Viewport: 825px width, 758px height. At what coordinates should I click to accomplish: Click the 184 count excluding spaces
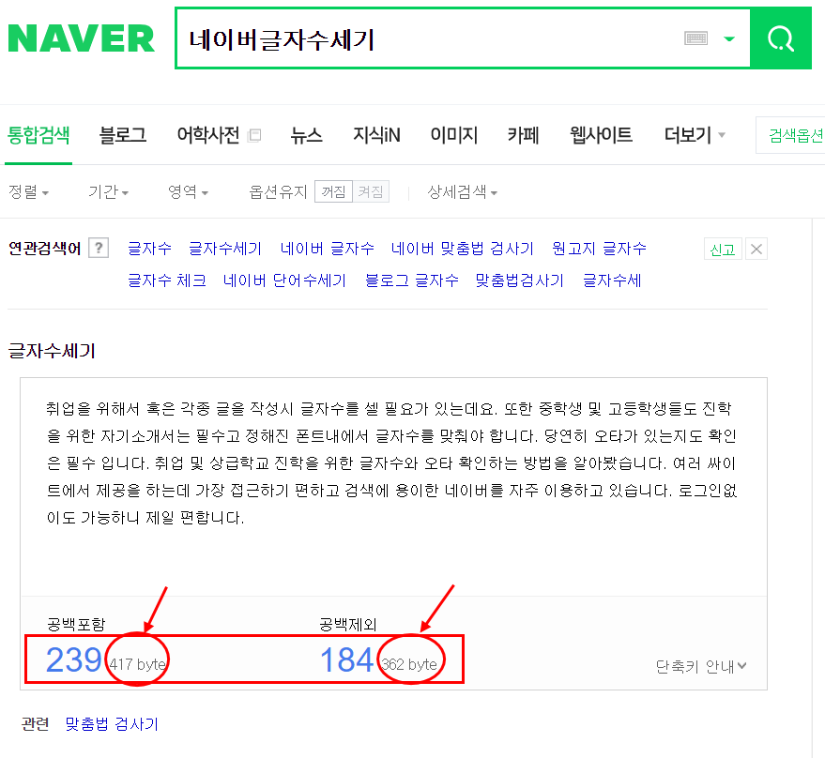point(346,659)
